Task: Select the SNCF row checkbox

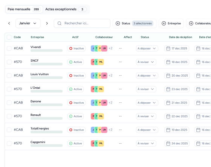Action: click(9, 62)
